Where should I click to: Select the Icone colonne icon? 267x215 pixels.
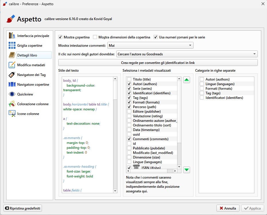pyautogui.click(x=12, y=114)
